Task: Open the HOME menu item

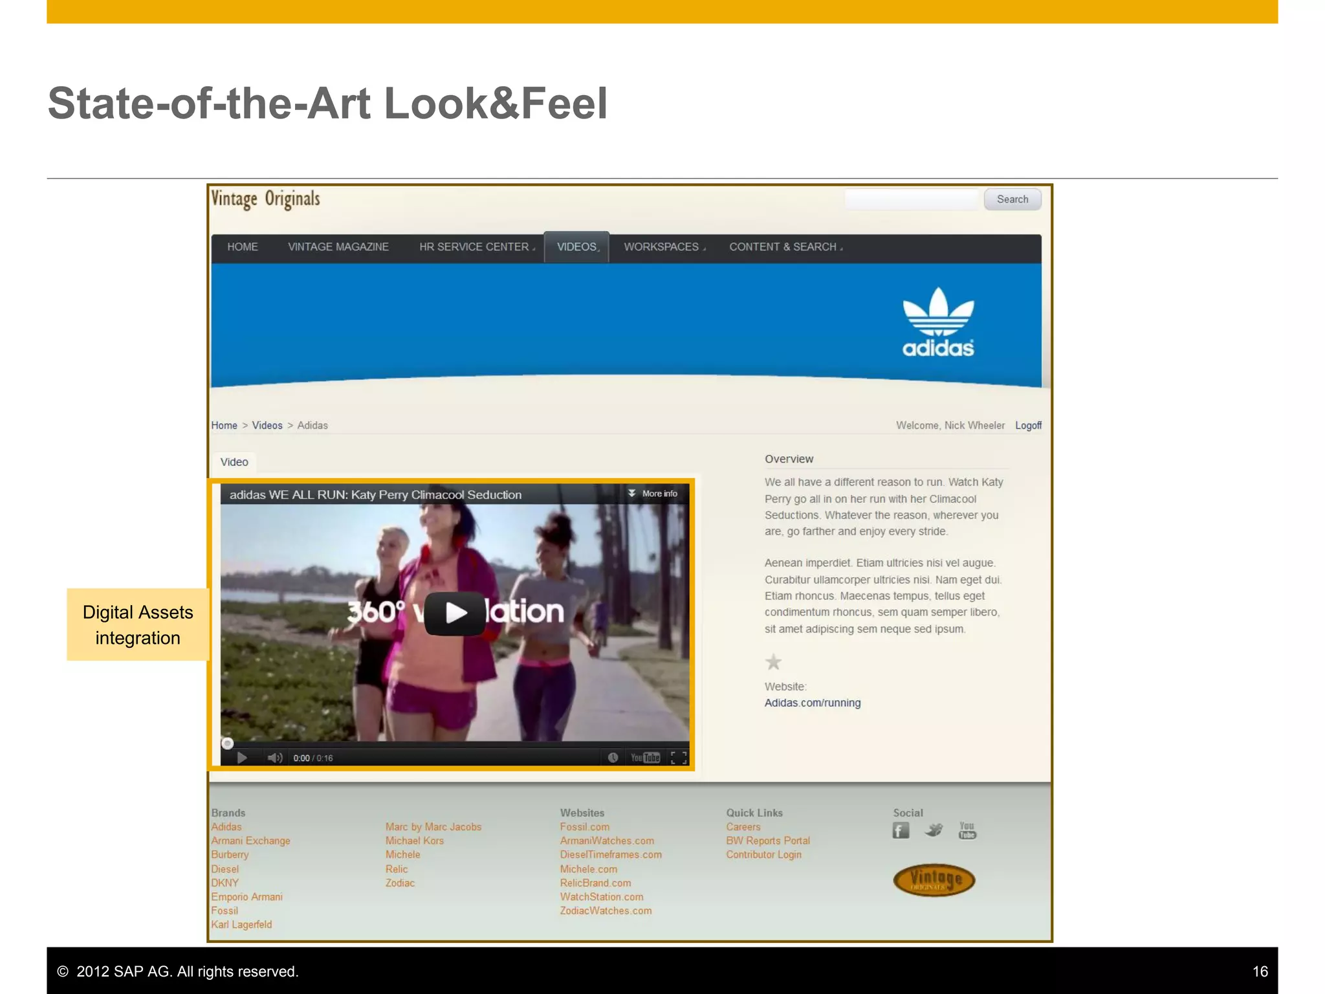Action: pos(243,247)
